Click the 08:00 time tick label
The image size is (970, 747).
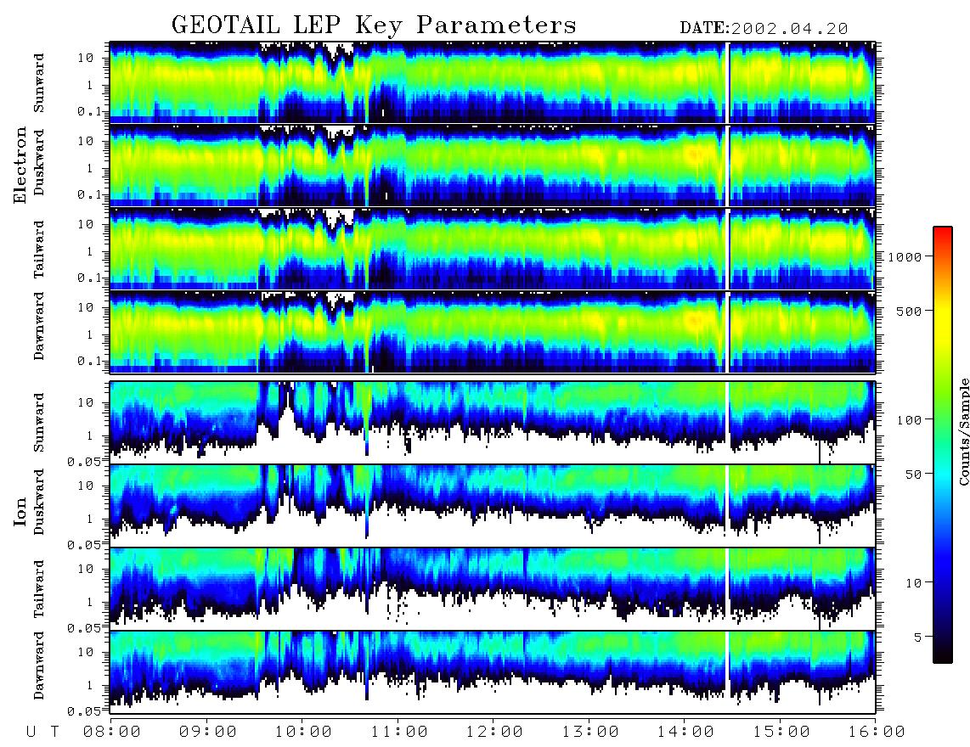[x=112, y=732]
